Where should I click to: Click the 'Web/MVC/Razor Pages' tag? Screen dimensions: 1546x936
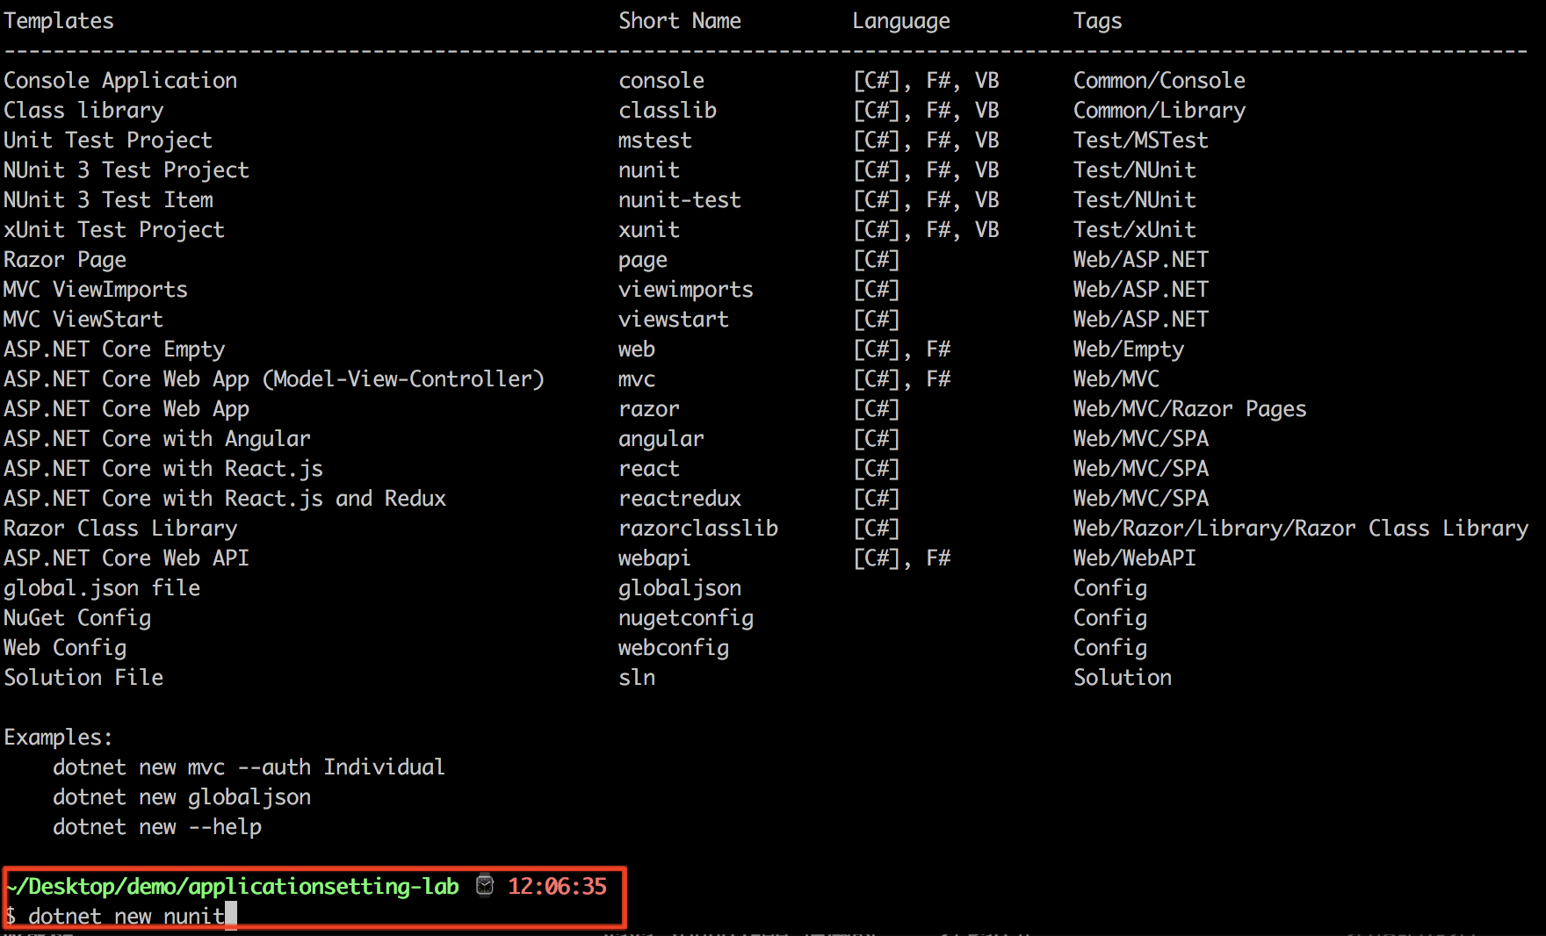1189,409
